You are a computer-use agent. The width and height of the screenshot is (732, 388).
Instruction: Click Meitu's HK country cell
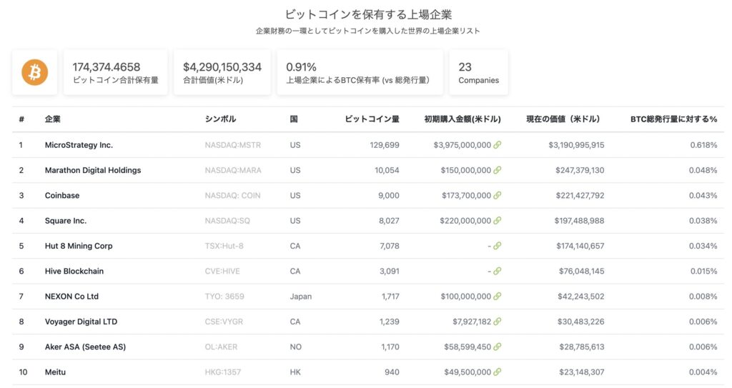pyautogui.click(x=295, y=372)
